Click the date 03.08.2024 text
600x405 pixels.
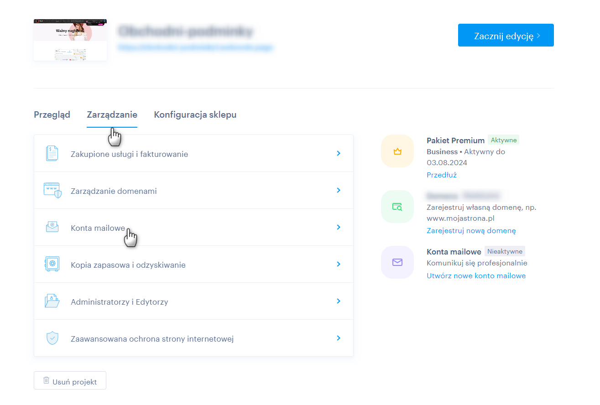pyautogui.click(x=447, y=163)
